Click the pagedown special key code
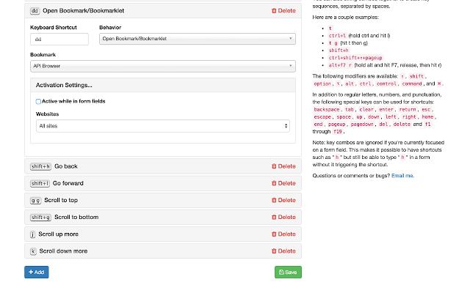 [362, 125]
